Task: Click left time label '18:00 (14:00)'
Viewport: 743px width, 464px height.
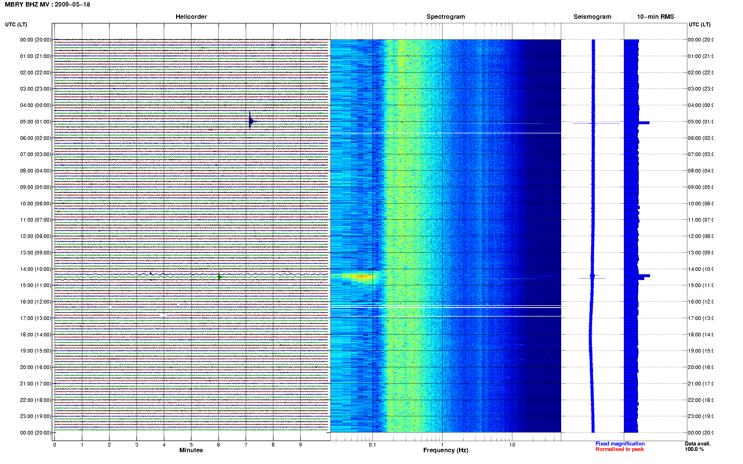Action: 36,335
